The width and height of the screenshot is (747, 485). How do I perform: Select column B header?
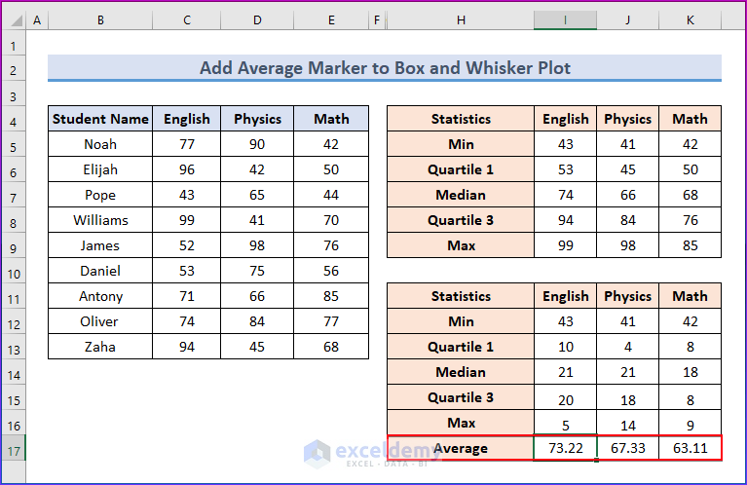coord(100,20)
